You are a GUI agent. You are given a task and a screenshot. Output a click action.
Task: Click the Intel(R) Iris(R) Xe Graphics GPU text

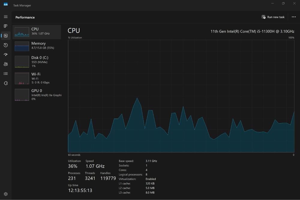point(46,95)
